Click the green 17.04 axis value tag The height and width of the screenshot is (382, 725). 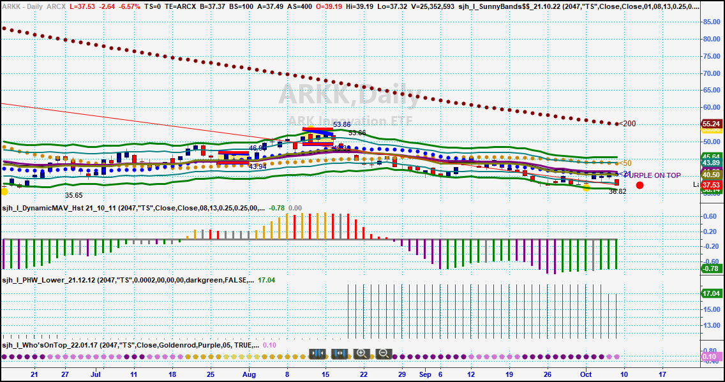[x=710, y=294]
